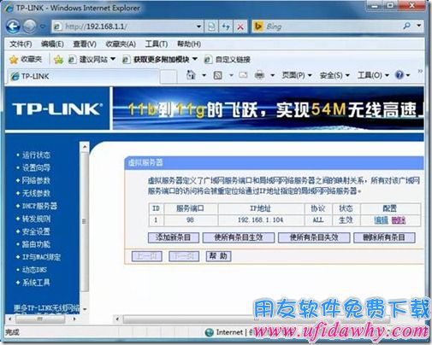Click the 删除所有条目 button
This screenshot has height=345, width=432.
click(x=384, y=237)
